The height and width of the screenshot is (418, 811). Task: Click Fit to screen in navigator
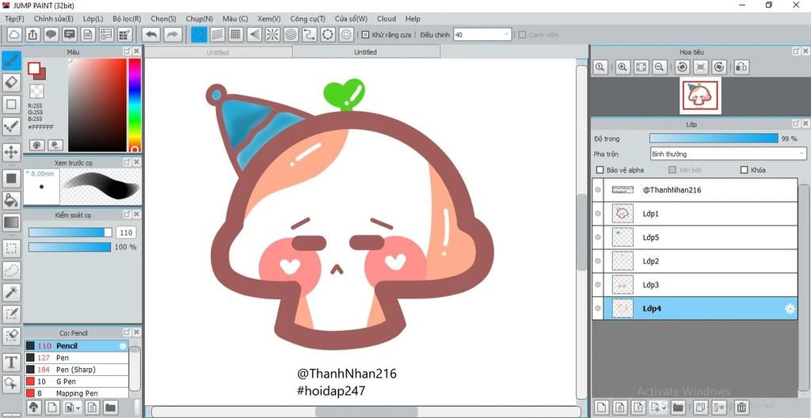click(x=641, y=66)
